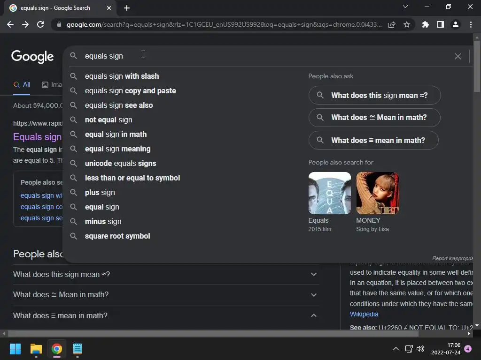Select suggestion 'unicode equals signs'
Image resolution: width=481 pixels, height=360 pixels.
(121, 164)
